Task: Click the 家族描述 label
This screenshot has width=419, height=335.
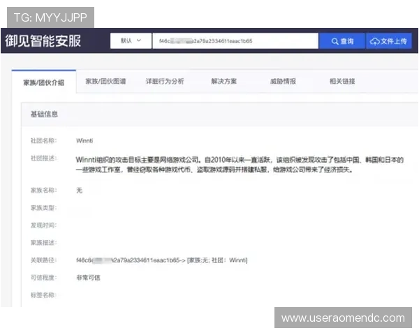Action: coord(43,243)
